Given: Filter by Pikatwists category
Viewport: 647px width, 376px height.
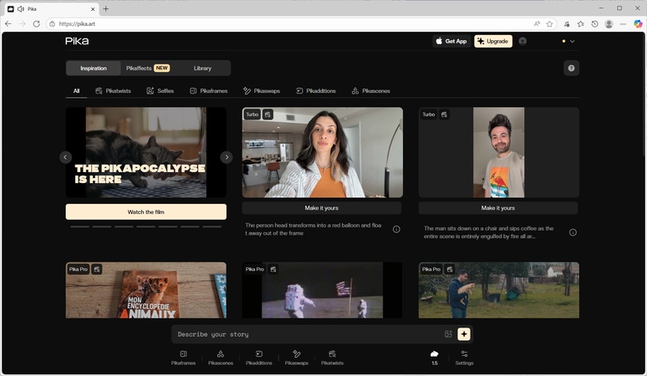Looking at the screenshot, I should coord(113,91).
